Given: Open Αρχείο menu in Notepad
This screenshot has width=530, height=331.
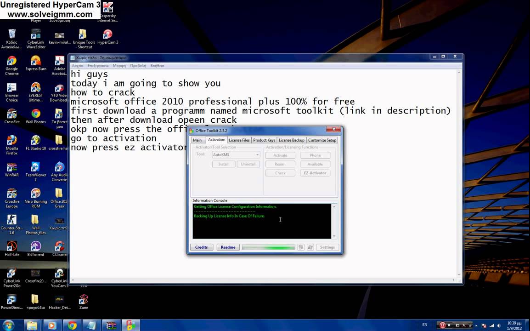Looking at the screenshot, I should tap(78, 66).
